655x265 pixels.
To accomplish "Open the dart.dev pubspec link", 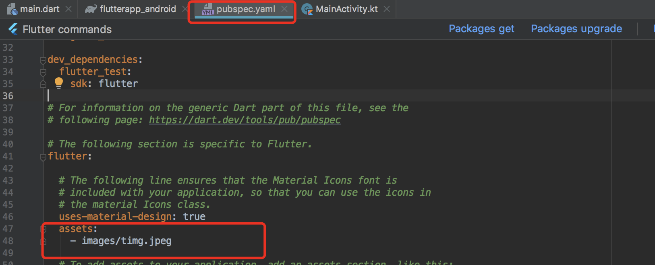I will 245,120.
